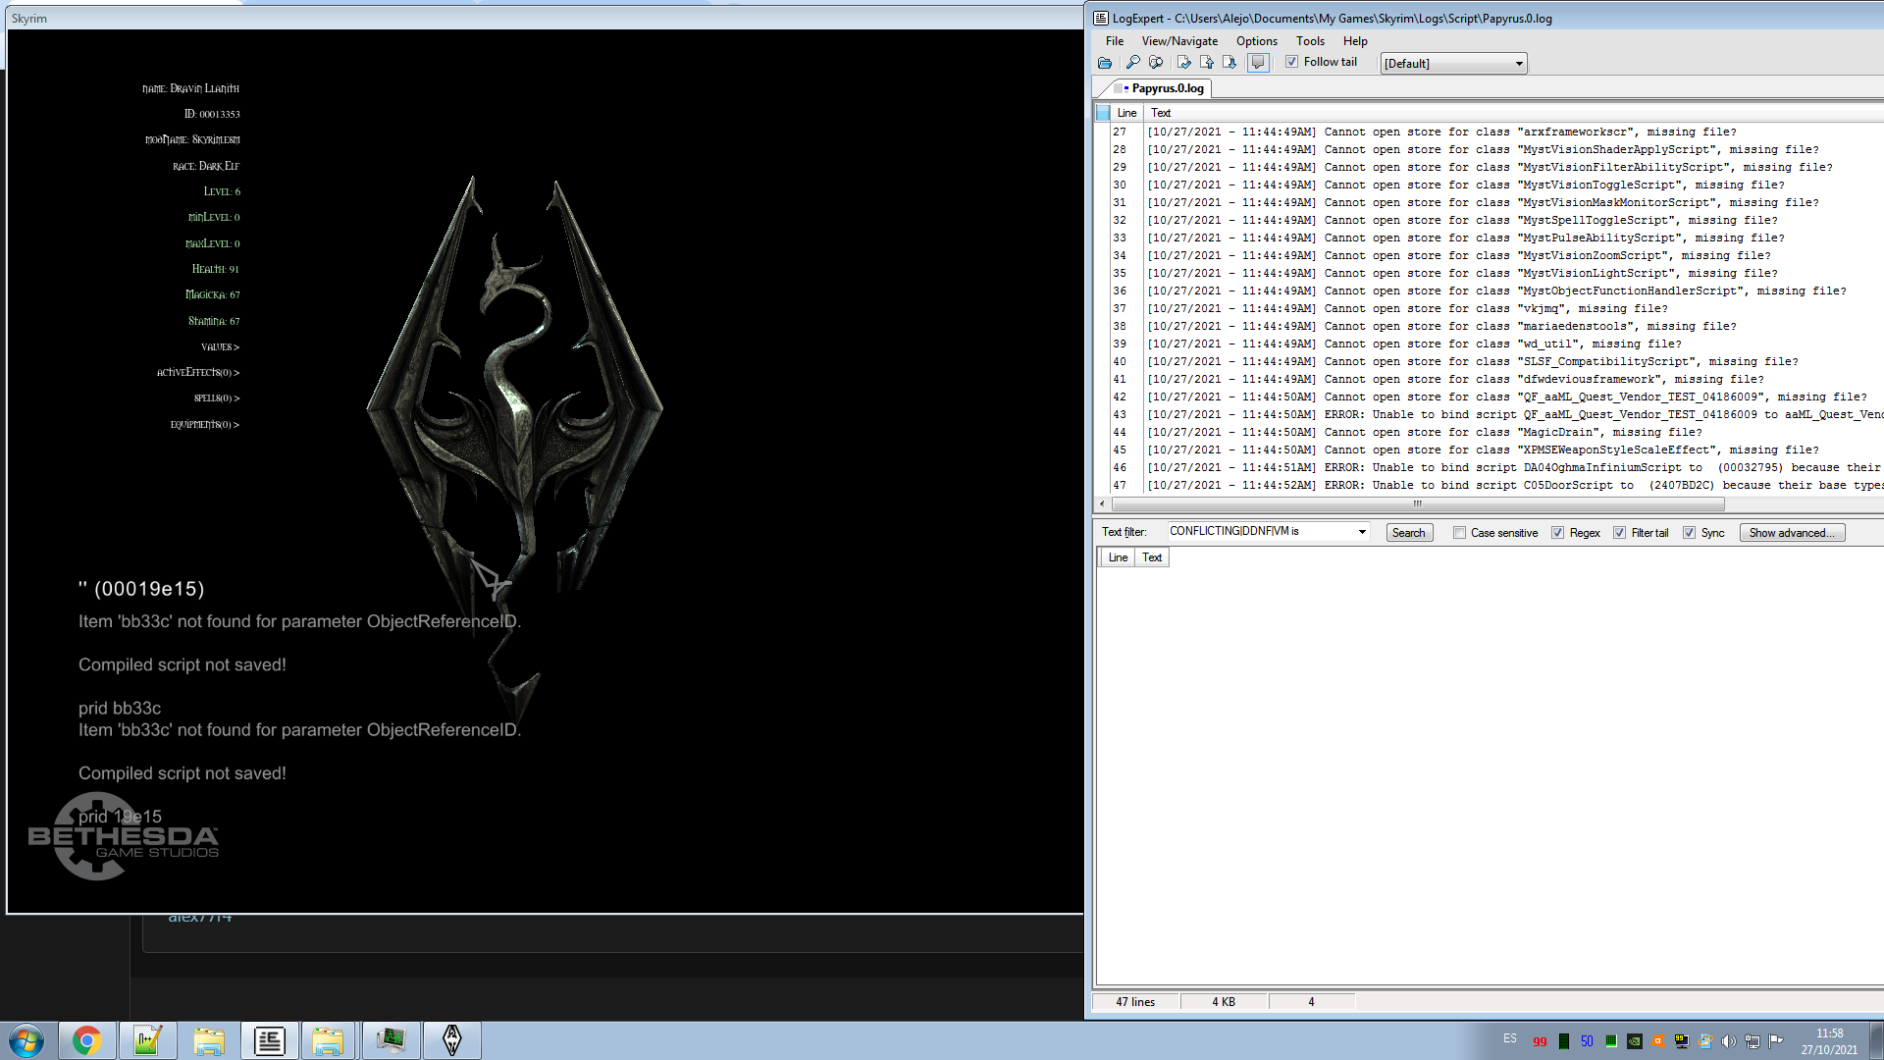The width and height of the screenshot is (1884, 1060).
Task: Click the horizontal scrollbar thumb in log view
Action: click(1418, 504)
